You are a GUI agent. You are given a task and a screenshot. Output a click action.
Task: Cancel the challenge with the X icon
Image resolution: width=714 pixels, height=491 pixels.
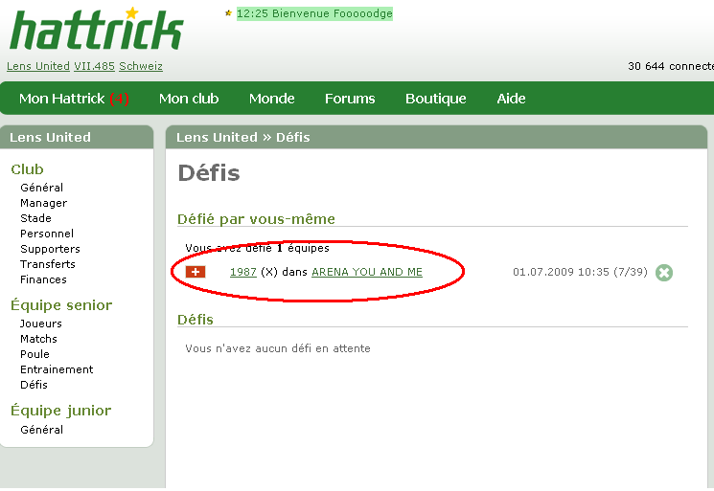pyautogui.click(x=664, y=273)
